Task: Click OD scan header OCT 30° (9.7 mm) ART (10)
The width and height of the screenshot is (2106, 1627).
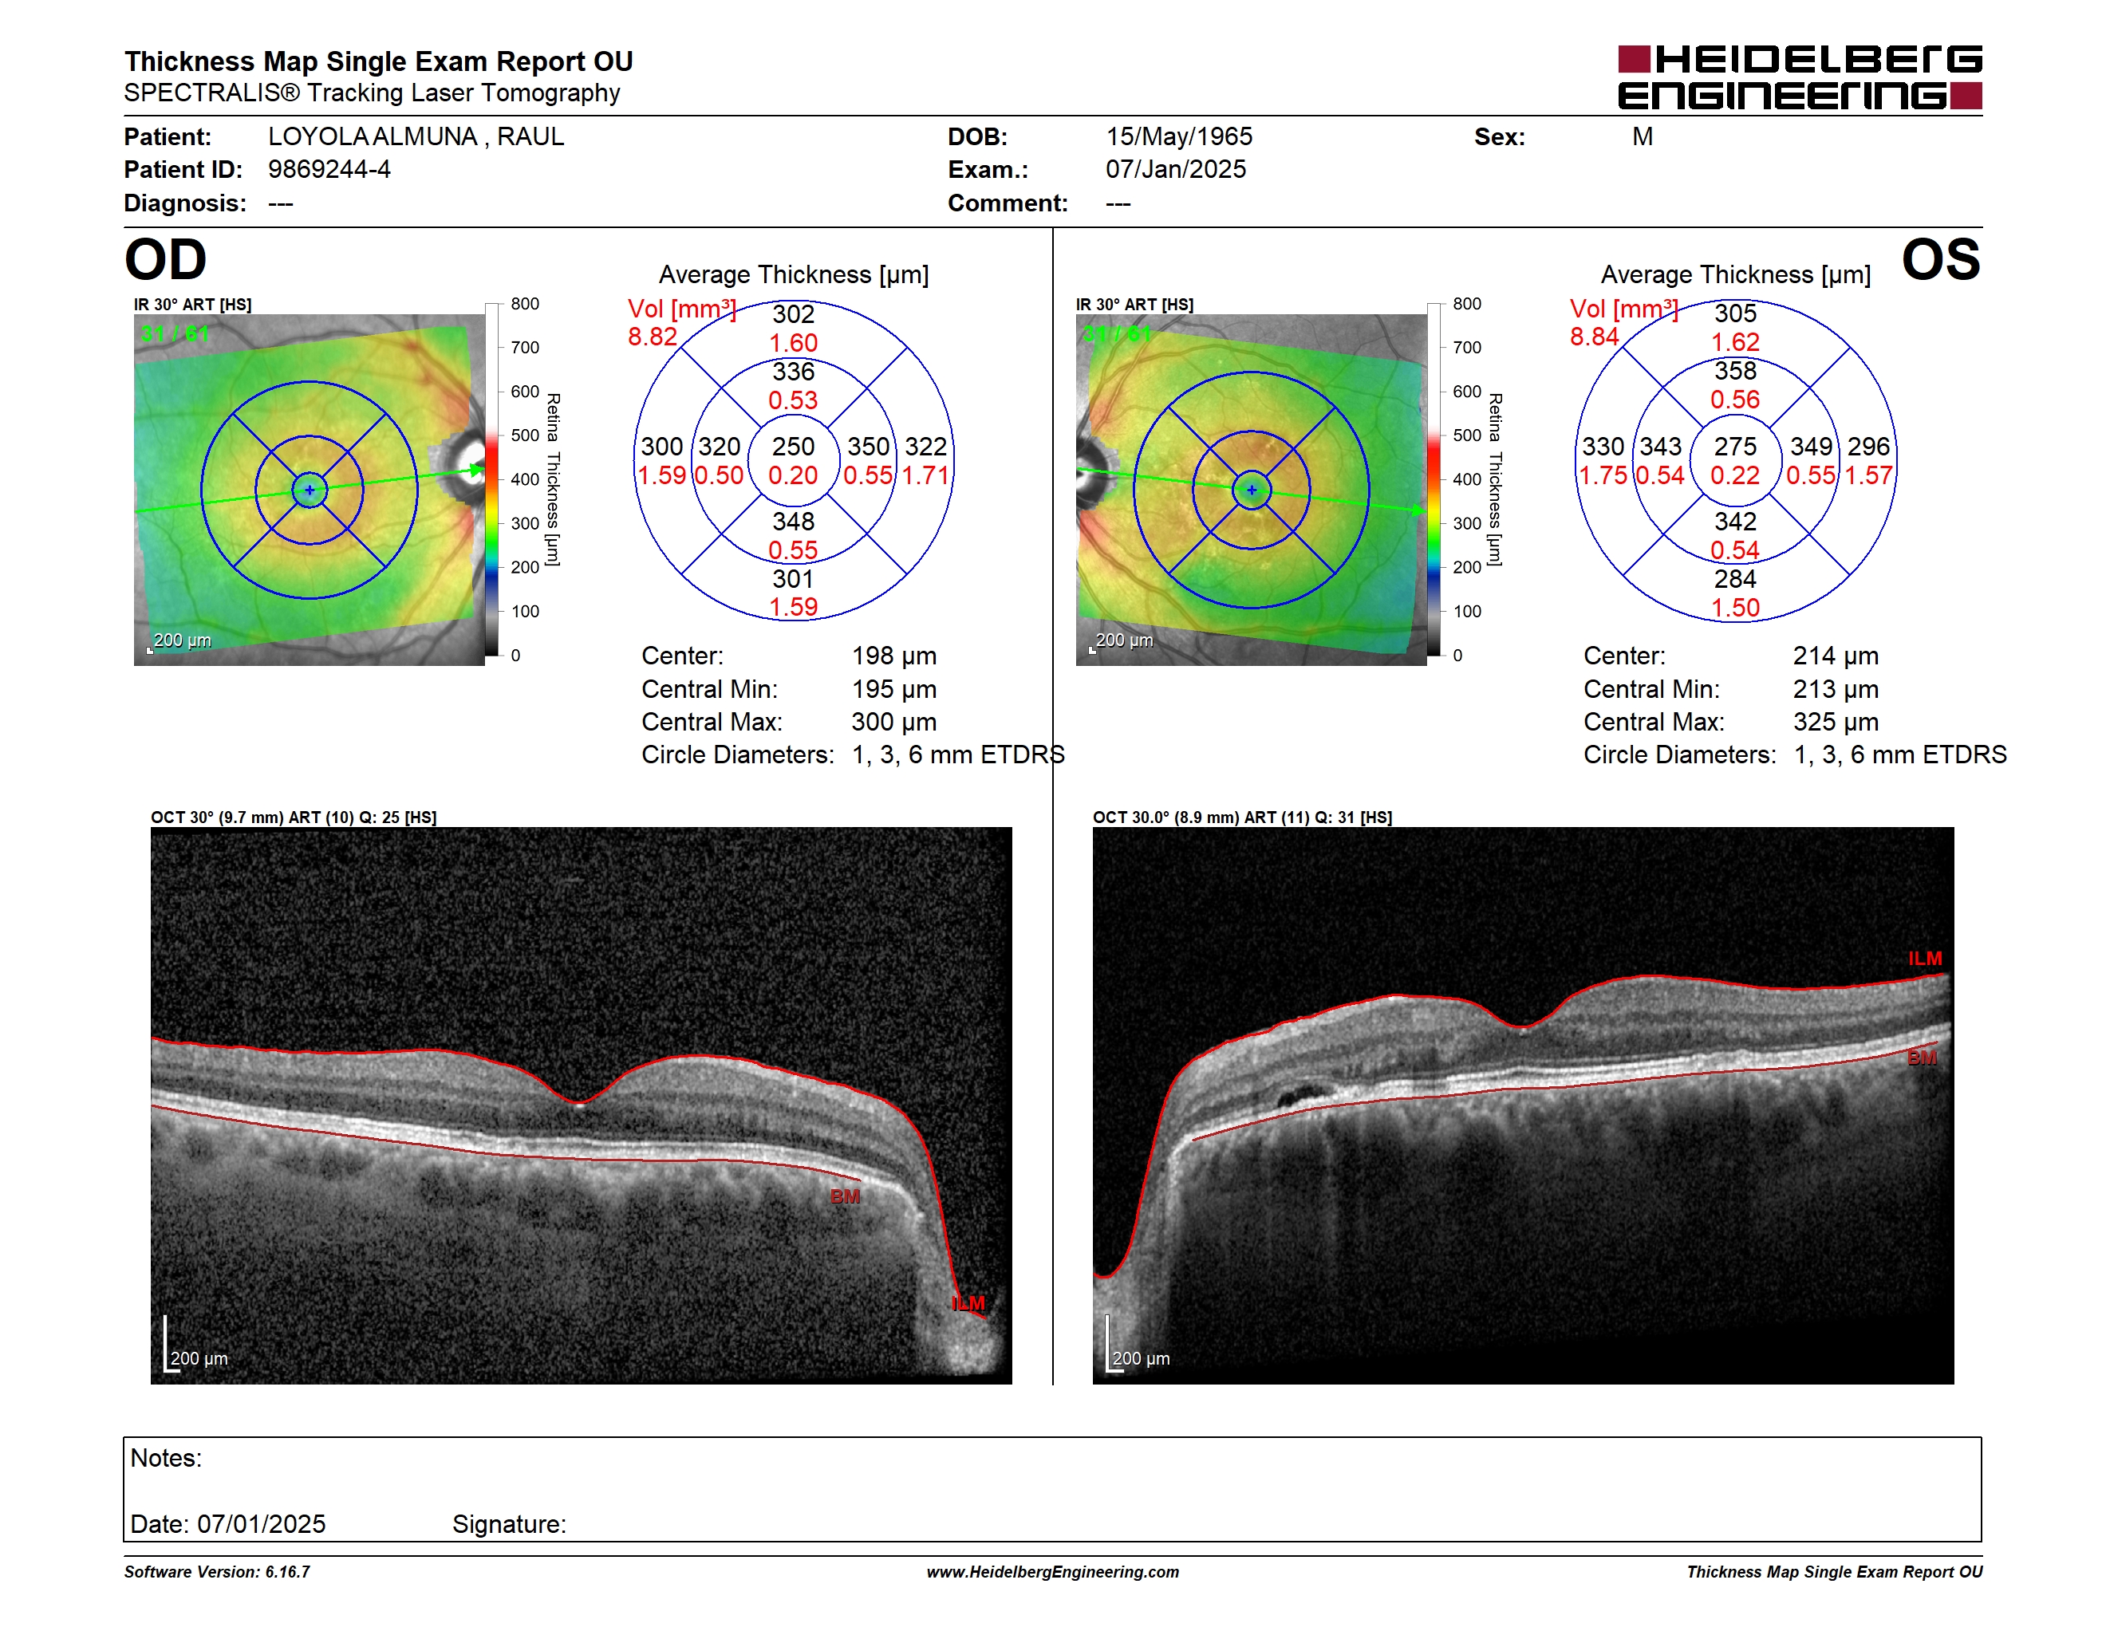Action: click(x=294, y=817)
